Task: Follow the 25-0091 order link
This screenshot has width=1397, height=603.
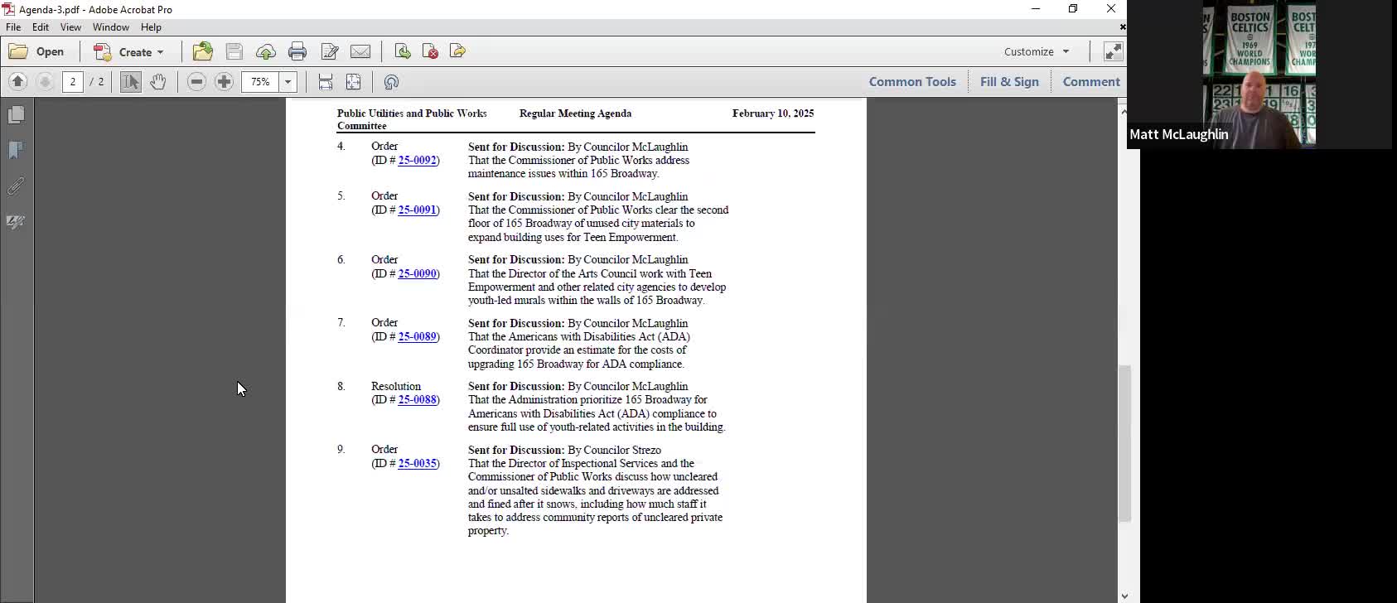Action: pos(417,210)
